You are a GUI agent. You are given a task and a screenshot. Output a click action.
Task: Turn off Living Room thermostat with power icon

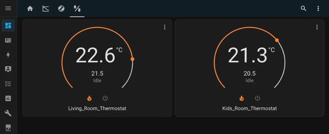click(x=105, y=98)
